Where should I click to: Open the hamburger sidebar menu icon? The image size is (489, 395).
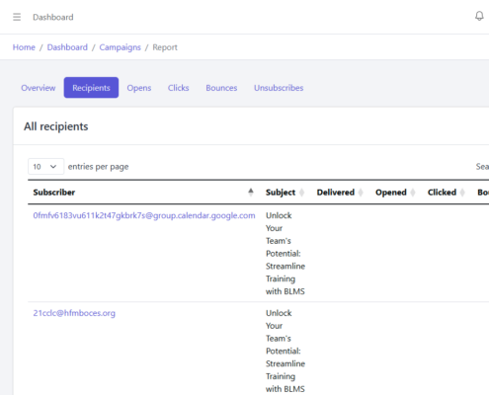point(17,17)
